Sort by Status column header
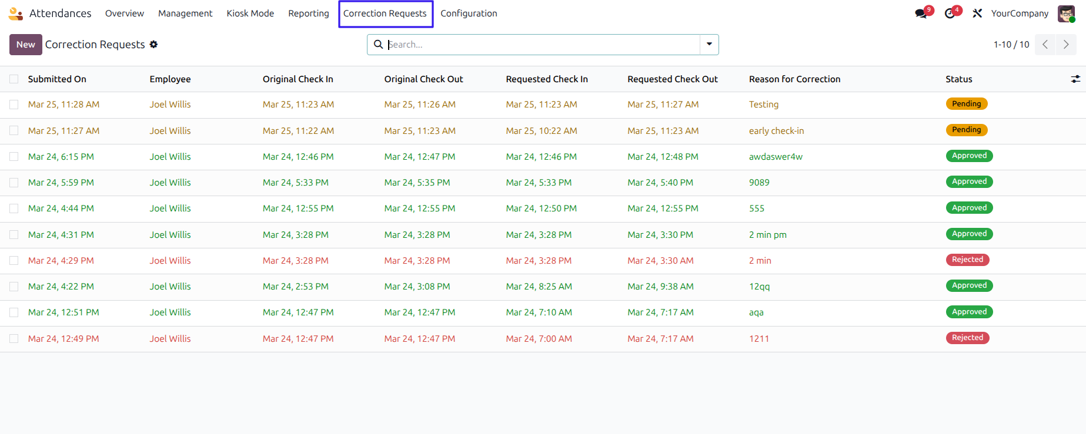Screen dimensions: 1086x434 click(958, 79)
